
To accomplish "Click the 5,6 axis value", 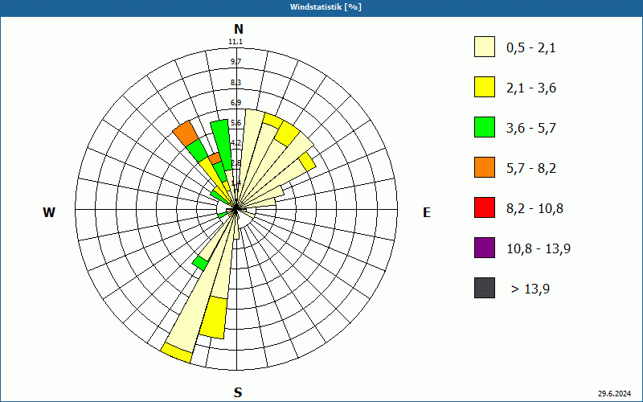I will point(235,123).
